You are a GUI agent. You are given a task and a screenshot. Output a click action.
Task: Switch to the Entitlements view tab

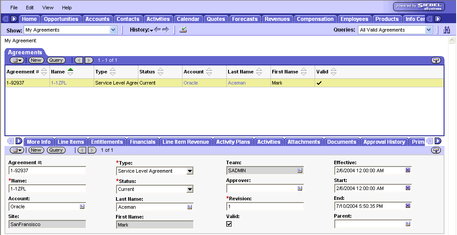[107, 142]
